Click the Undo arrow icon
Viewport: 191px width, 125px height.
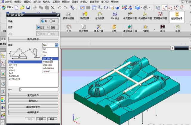tap(59, 7)
